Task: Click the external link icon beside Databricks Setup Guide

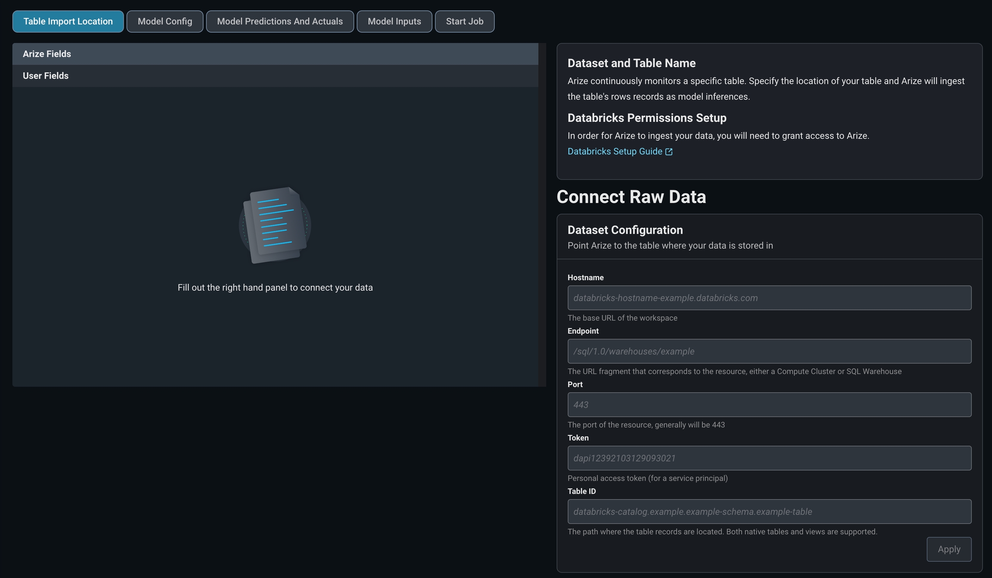Action: 669,151
